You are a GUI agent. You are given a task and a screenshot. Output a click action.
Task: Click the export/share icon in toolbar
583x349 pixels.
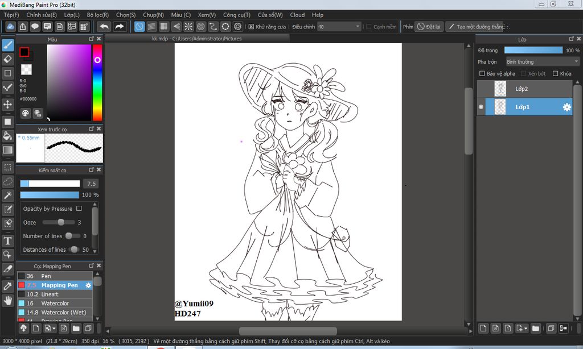(x=23, y=27)
